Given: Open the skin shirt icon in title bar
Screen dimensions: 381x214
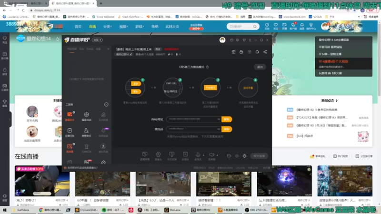Looking at the screenshot, I should click(x=244, y=40).
